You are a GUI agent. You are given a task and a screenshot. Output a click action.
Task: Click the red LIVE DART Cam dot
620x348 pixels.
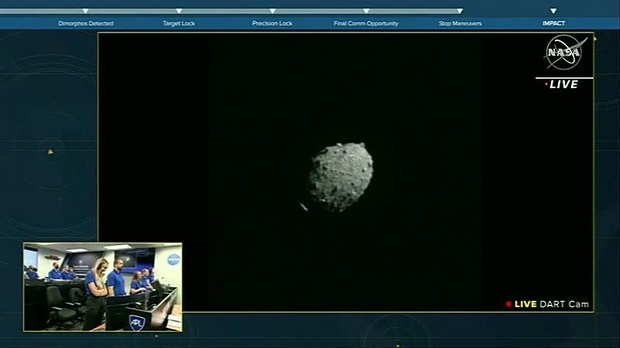click(x=508, y=305)
